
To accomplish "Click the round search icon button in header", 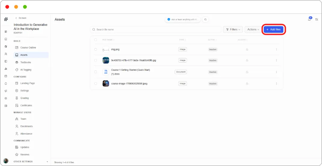I will pos(205,20).
